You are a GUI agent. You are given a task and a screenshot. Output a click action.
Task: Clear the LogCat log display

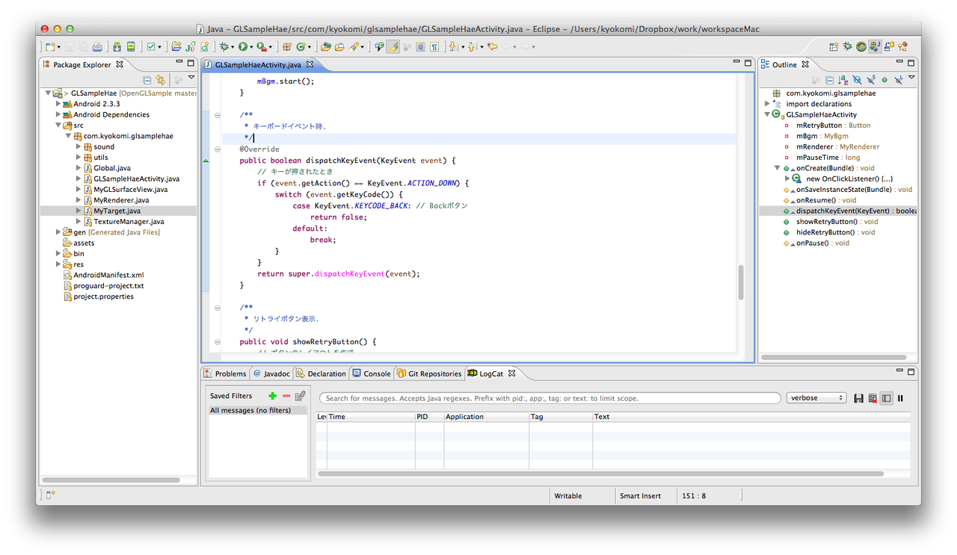tap(873, 398)
